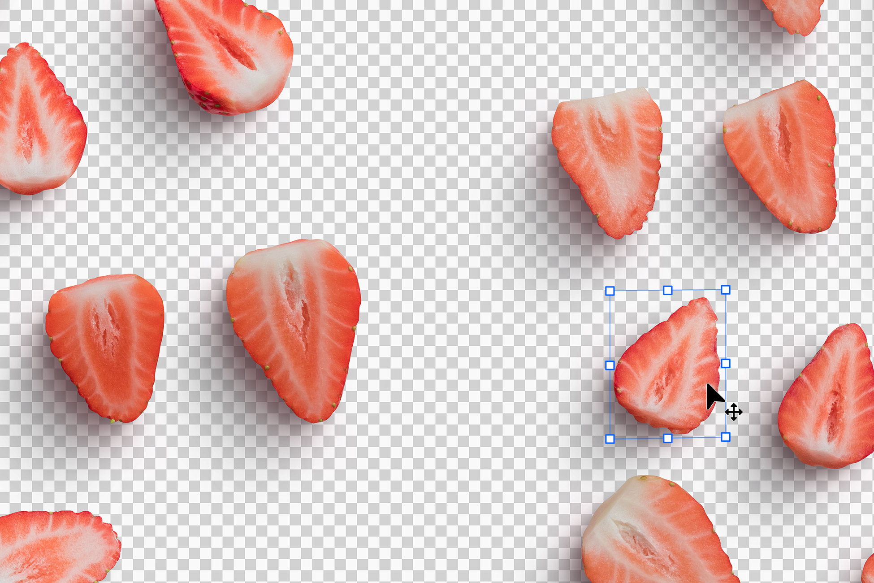Click the bottom-left corner handle of the selection box

pyautogui.click(x=610, y=439)
